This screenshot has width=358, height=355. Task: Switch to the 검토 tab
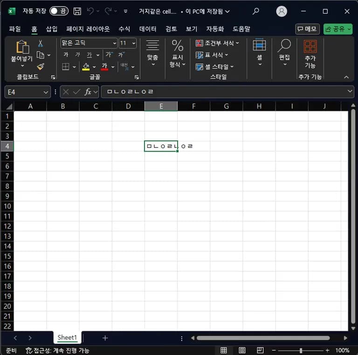[171, 29]
